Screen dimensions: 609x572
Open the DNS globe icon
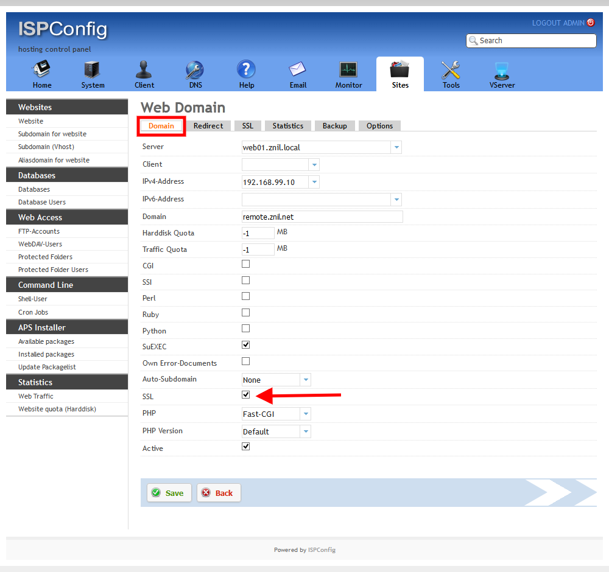click(x=195, y=70)
